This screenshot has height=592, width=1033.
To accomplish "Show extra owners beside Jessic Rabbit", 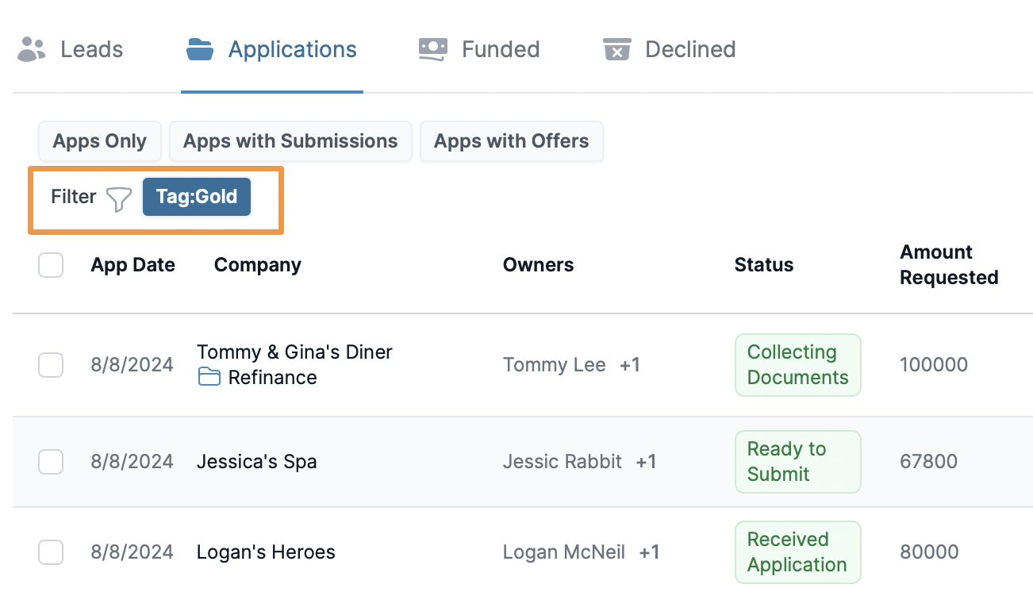I will [646, 462].
